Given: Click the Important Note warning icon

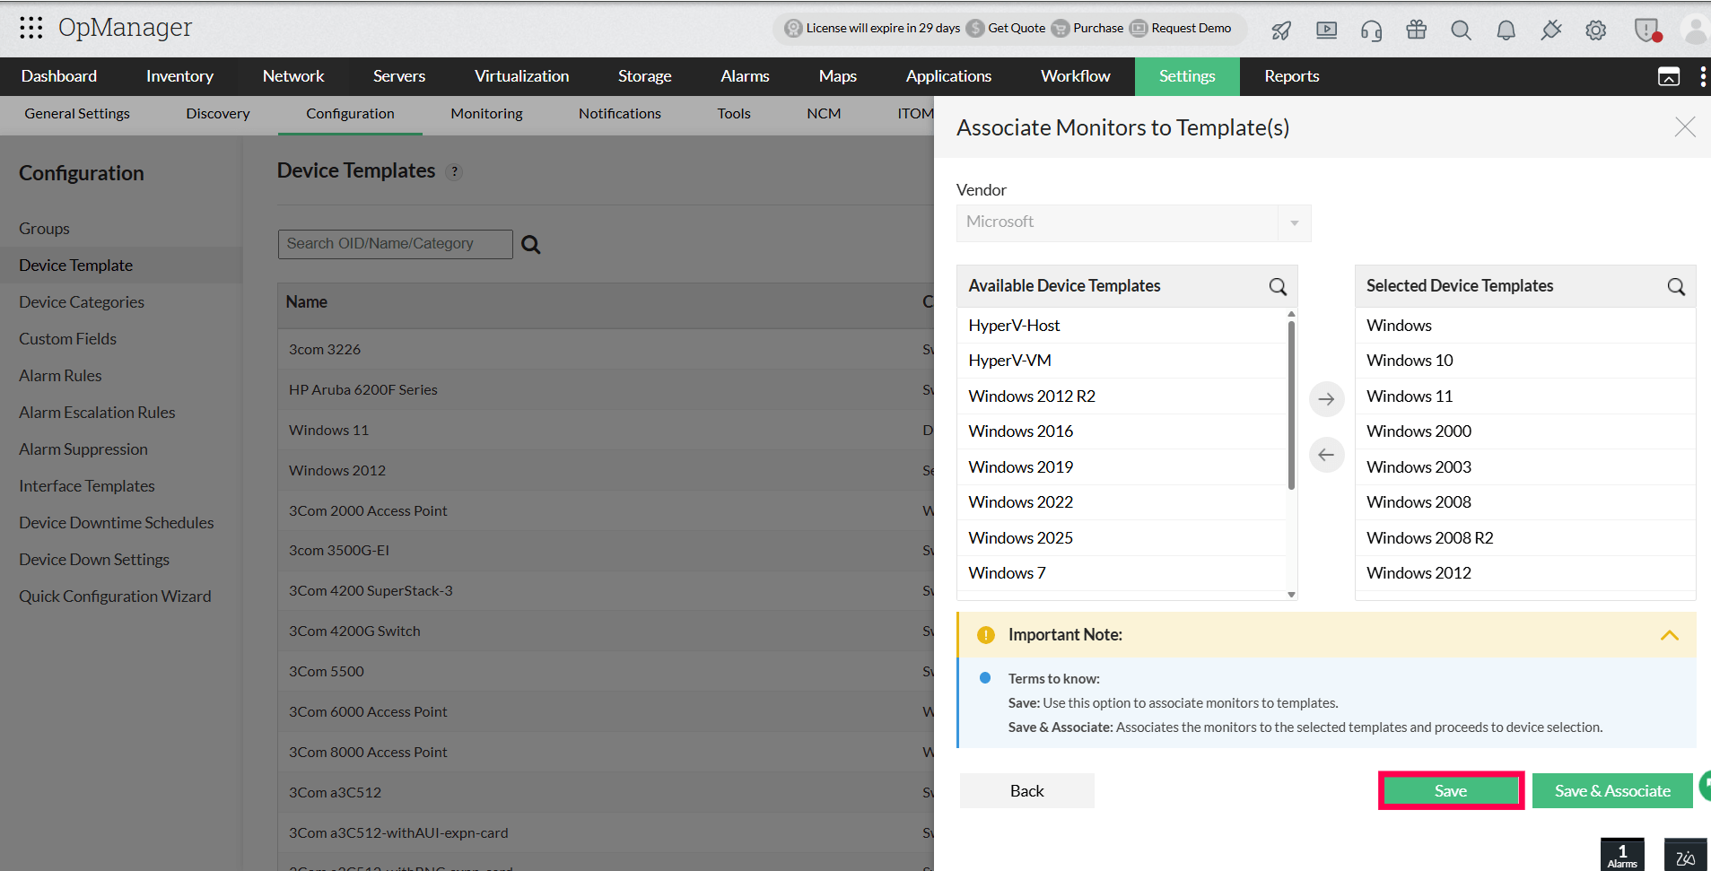Looking at the screenshot, I should pos(986,635).
